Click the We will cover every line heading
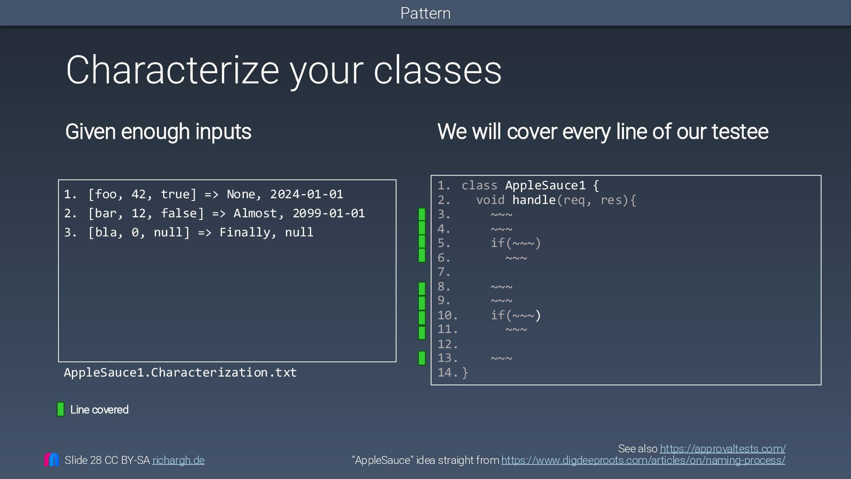 [x=602, y=132]
